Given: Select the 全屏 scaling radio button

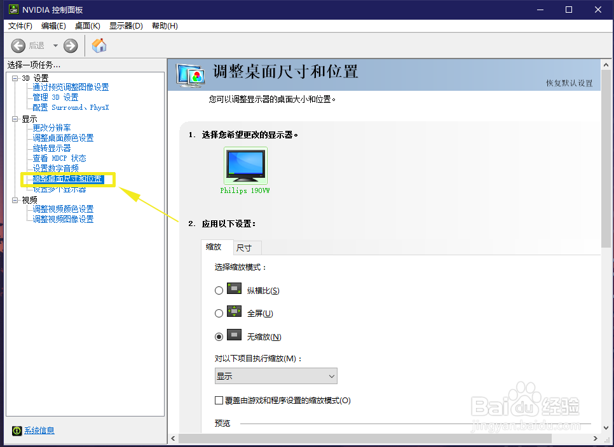Looking at the screenshot, I should coord(218,313).
